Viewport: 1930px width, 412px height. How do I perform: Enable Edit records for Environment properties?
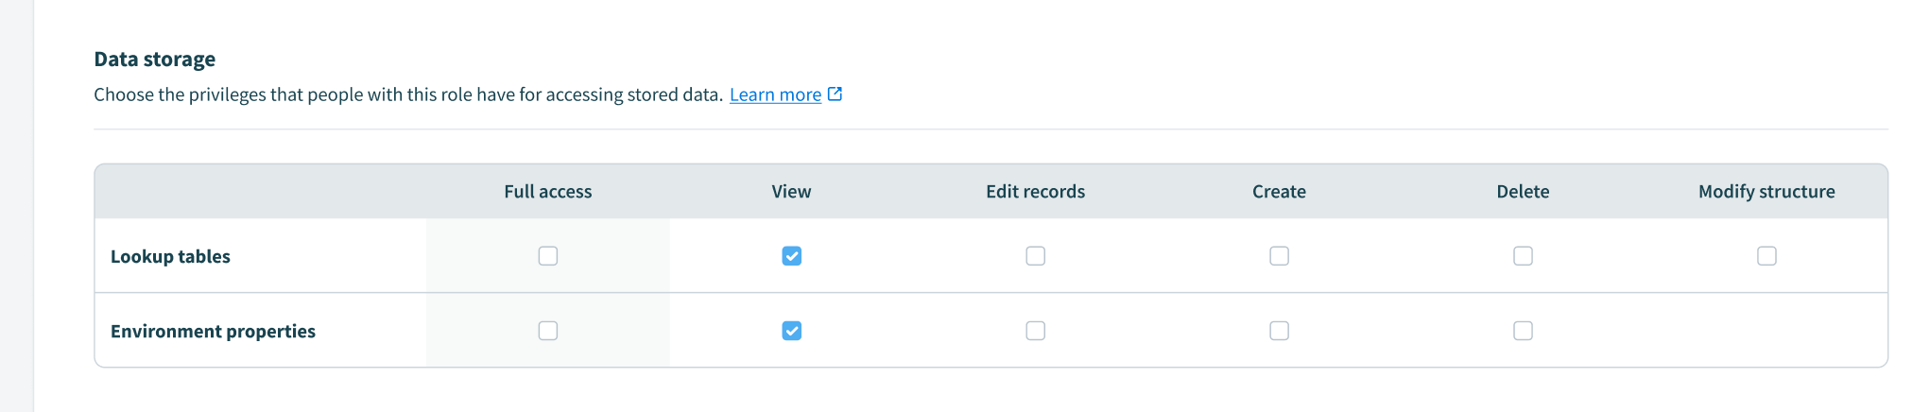point(1036,331)
